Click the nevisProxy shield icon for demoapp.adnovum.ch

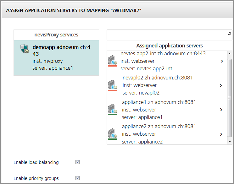coord(25,49)
